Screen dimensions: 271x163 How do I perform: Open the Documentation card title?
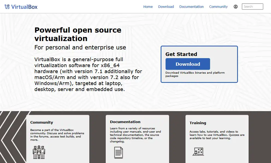click(x=125, y=122)
